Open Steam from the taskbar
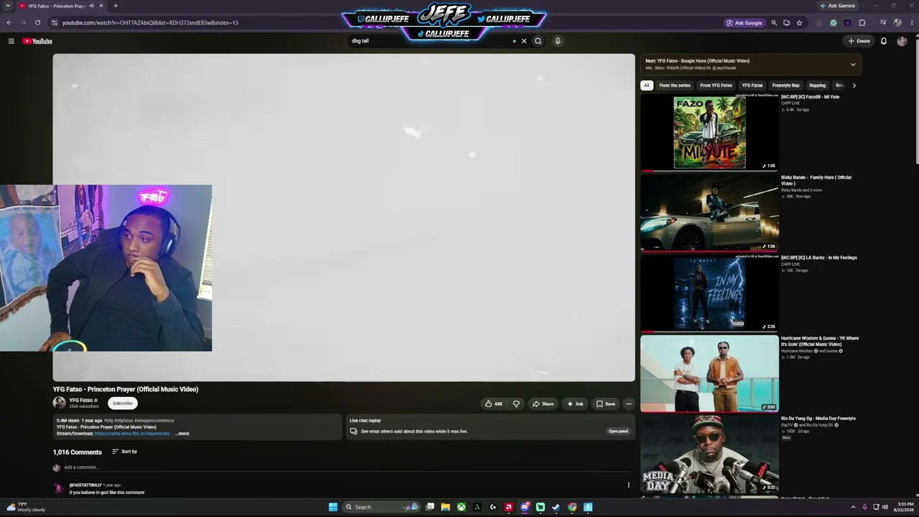The image size is (919, 517). point(556,507)
